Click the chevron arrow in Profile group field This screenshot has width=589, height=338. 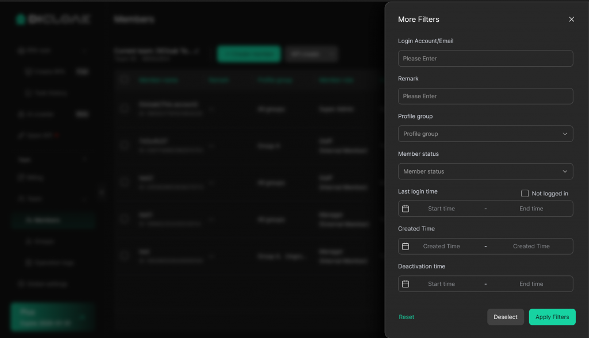(565, 134)
